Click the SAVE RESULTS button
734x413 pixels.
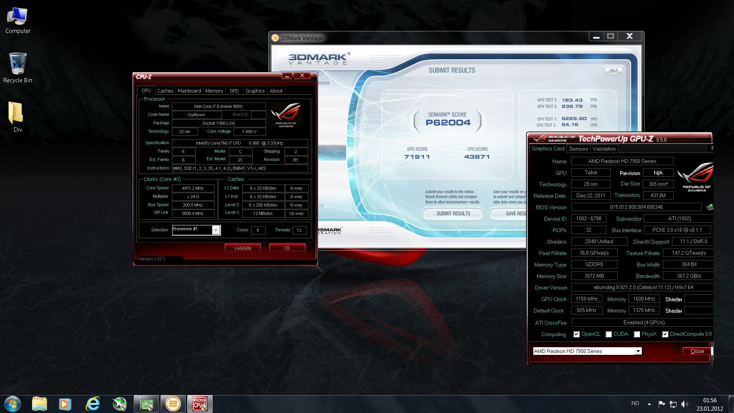[x=509, y=213]
